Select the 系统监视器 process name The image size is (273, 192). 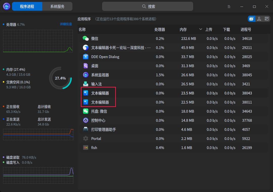coord(100,75)
